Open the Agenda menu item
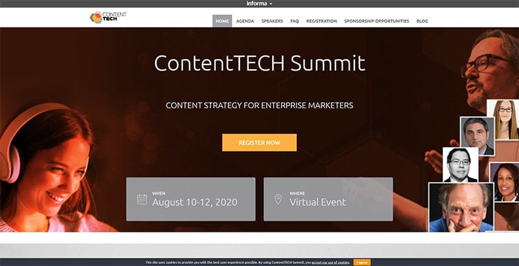 pyautogui.click(x=245, y=21)
